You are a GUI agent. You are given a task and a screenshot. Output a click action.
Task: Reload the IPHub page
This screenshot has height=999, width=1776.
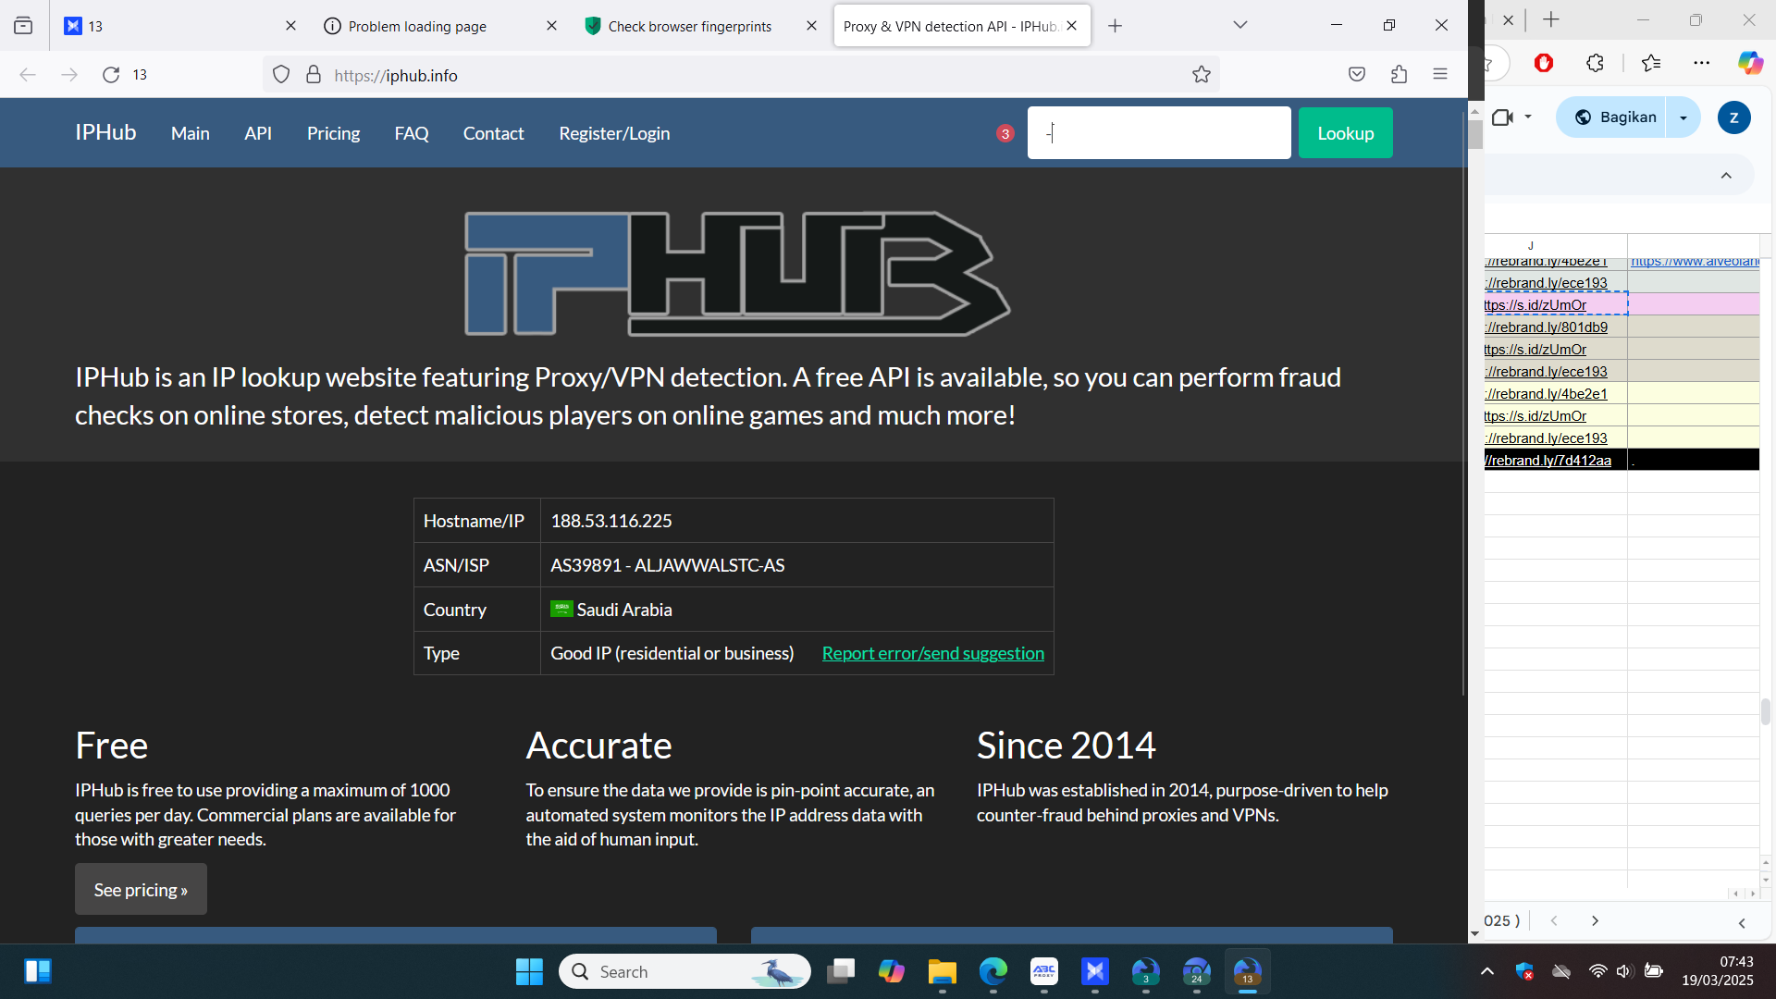point(111,75)
